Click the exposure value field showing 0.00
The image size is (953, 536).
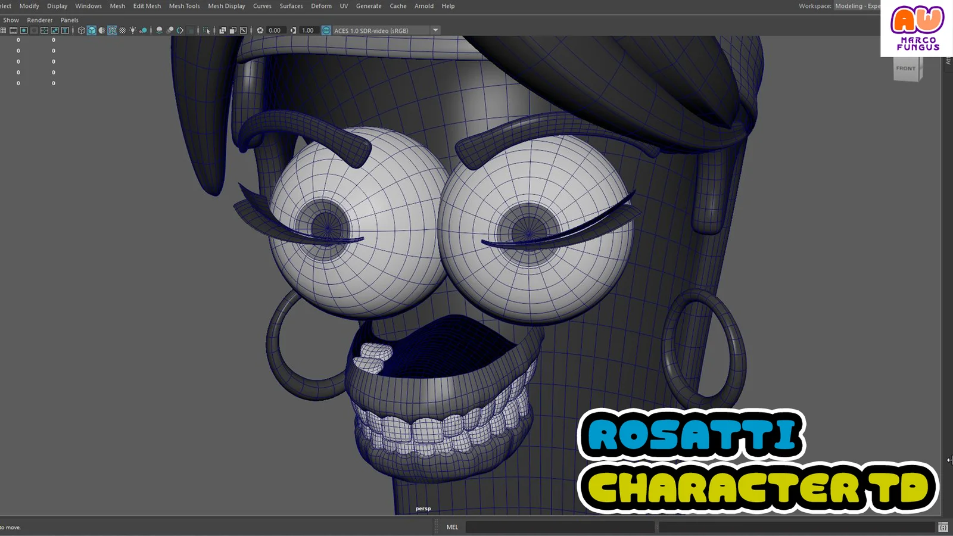coord(274,30)
